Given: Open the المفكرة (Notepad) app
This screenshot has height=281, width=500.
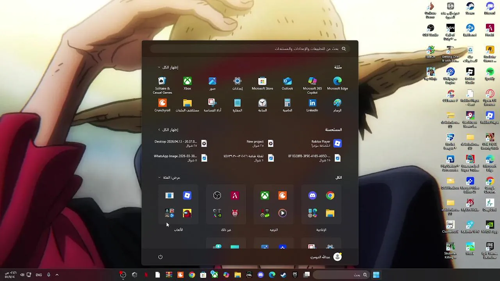Looking at the screenshot, I should click(x=237, y=105).
